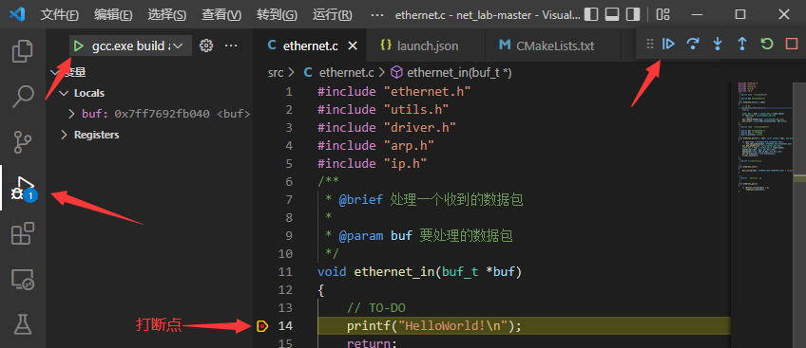Screen dimensions: 806x348
Task: Click the #include "ip.h" line
Action: pyautogui.click(x=373, y=163)
